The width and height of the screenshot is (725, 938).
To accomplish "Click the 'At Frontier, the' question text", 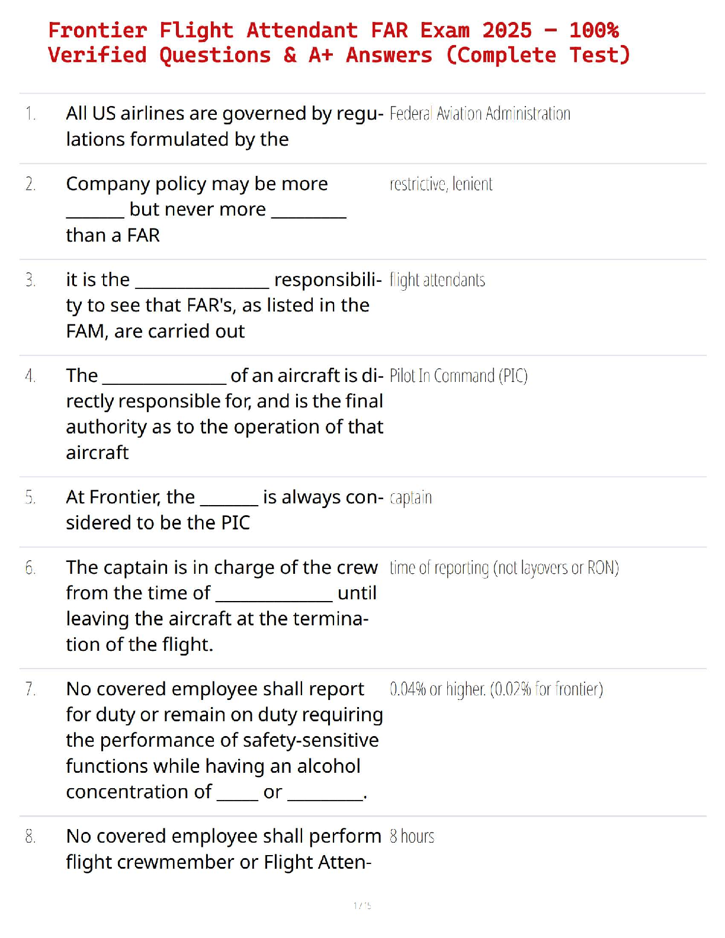I will [224, 510].
